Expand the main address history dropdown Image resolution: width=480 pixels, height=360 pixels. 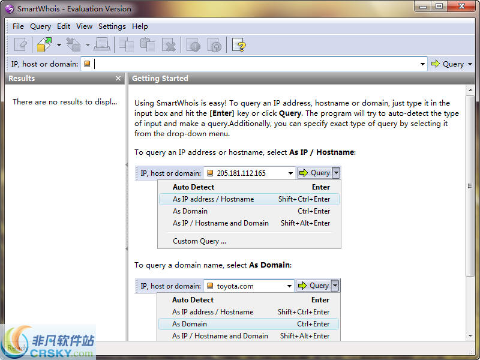click(422, 64)
